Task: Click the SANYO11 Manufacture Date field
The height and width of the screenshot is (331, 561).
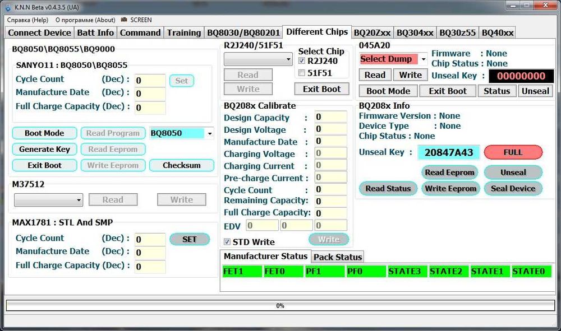Action: coord(150,94)
